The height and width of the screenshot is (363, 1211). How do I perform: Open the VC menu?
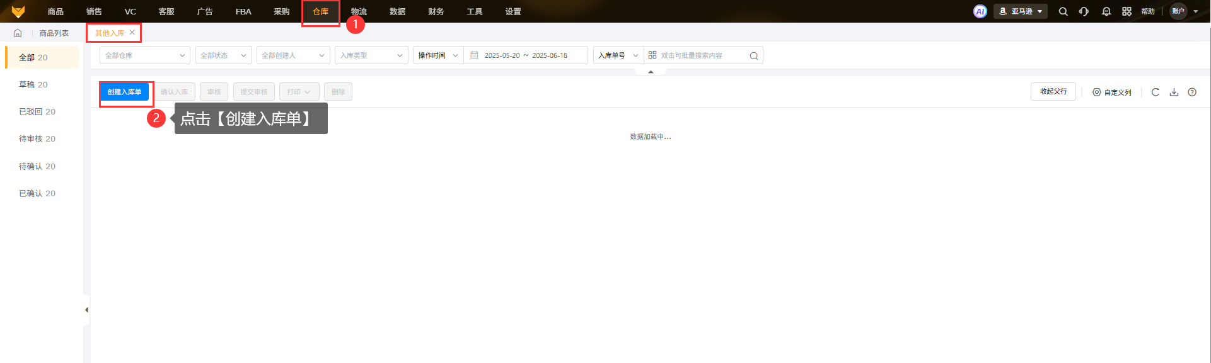pos(130,11)
